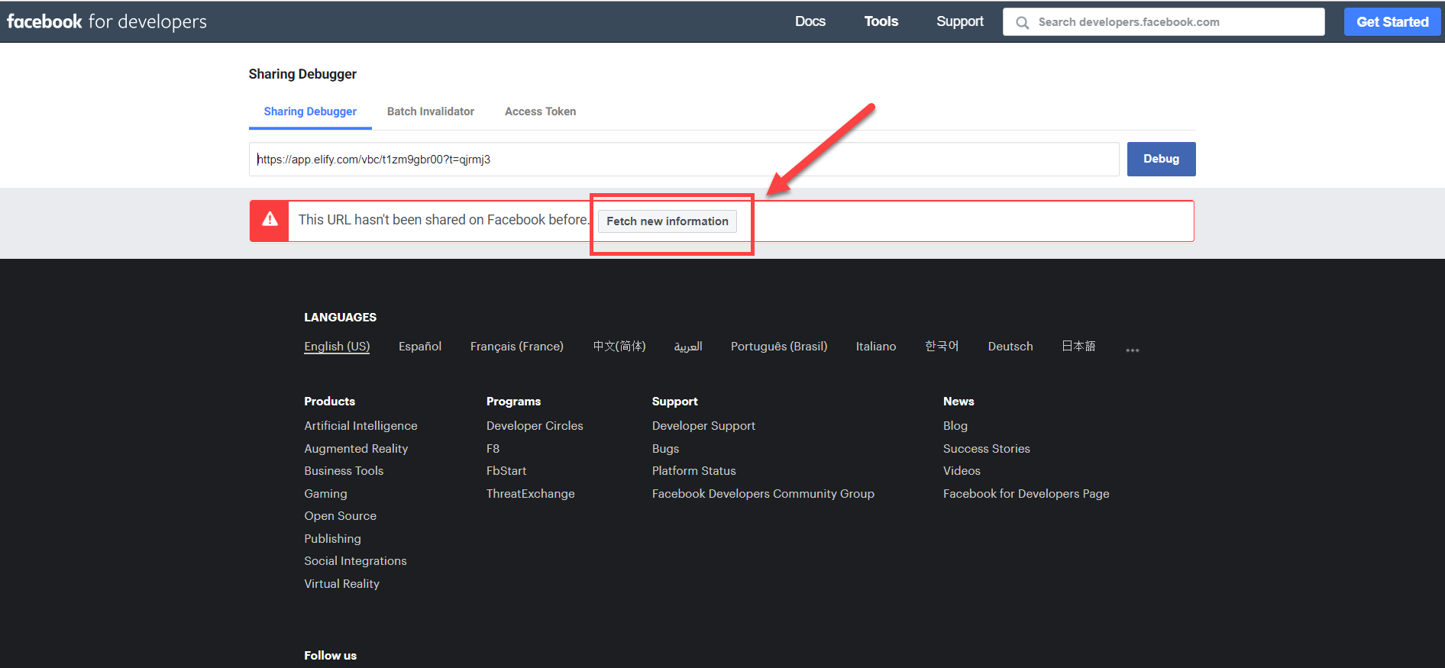1445x668 pixels.
Task: Click the search magnifier icon
Action: (x=1022, y=22)
